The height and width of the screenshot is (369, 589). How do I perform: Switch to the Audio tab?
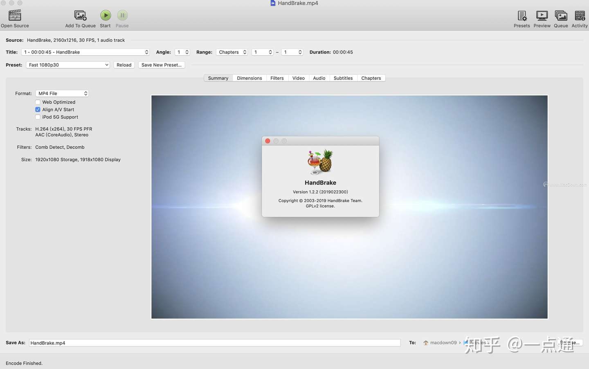point(319,78)
